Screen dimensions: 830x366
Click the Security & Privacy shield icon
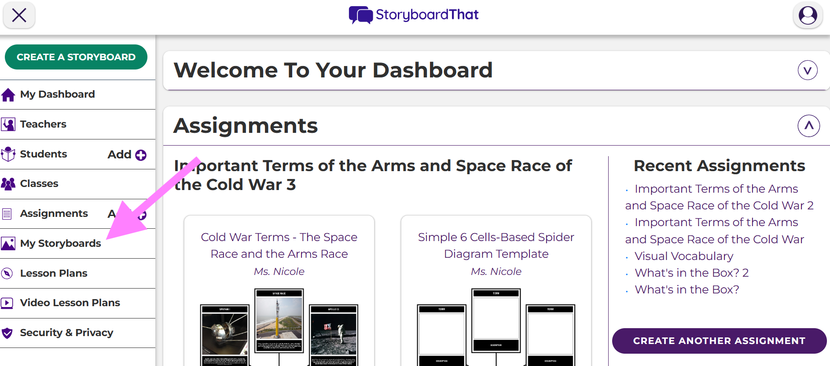coord(7,333)
